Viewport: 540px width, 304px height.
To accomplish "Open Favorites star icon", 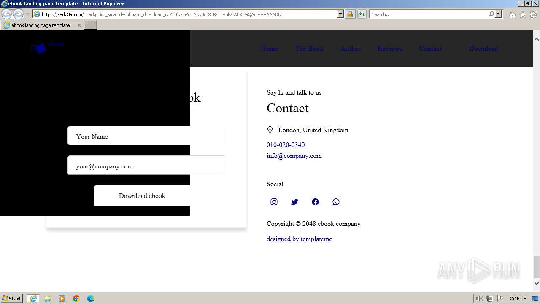I will (x=523, y=15).
